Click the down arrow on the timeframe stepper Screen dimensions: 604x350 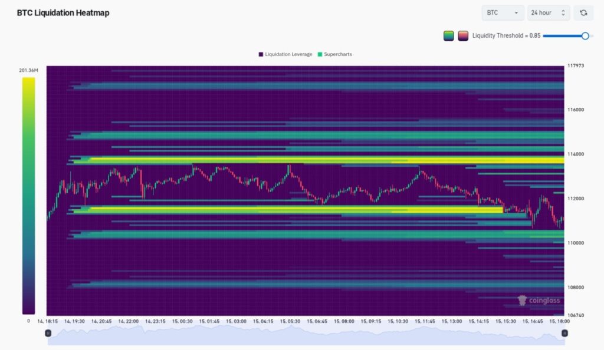pyautogui.click(x=563, y=15)
